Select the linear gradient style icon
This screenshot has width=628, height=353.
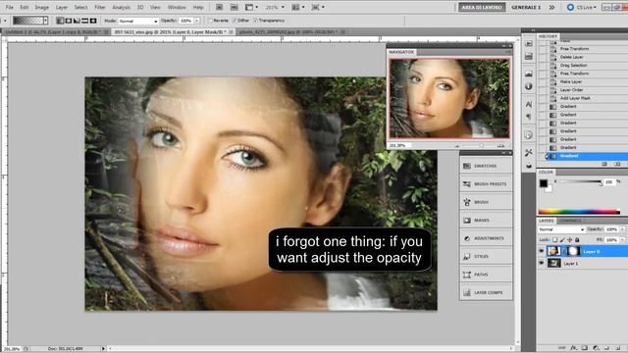click(x=60, y=21)
